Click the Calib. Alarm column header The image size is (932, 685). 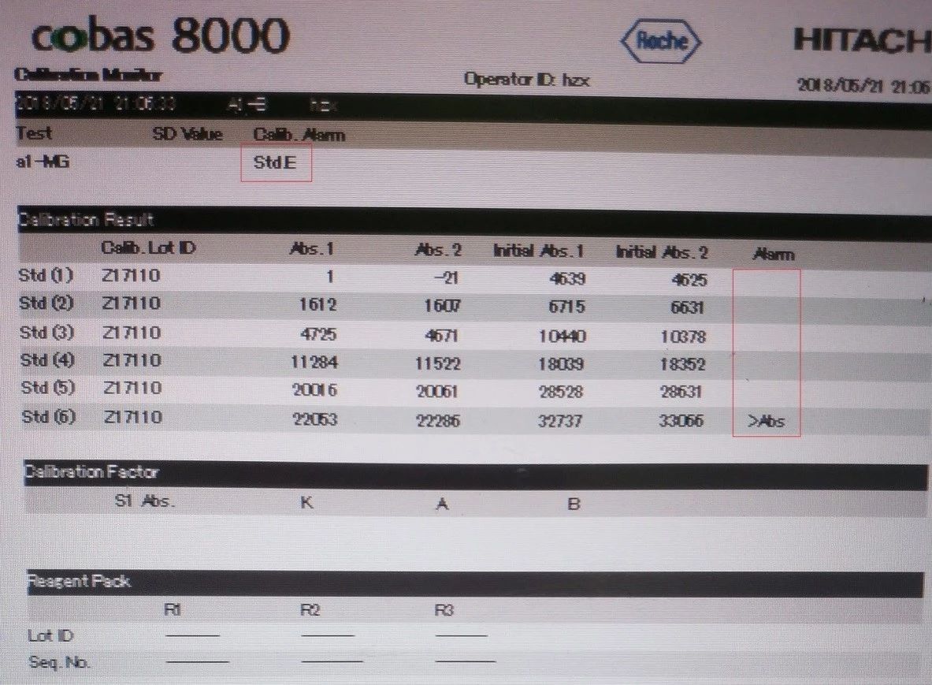pyautogui.click(x=299, y=135)
